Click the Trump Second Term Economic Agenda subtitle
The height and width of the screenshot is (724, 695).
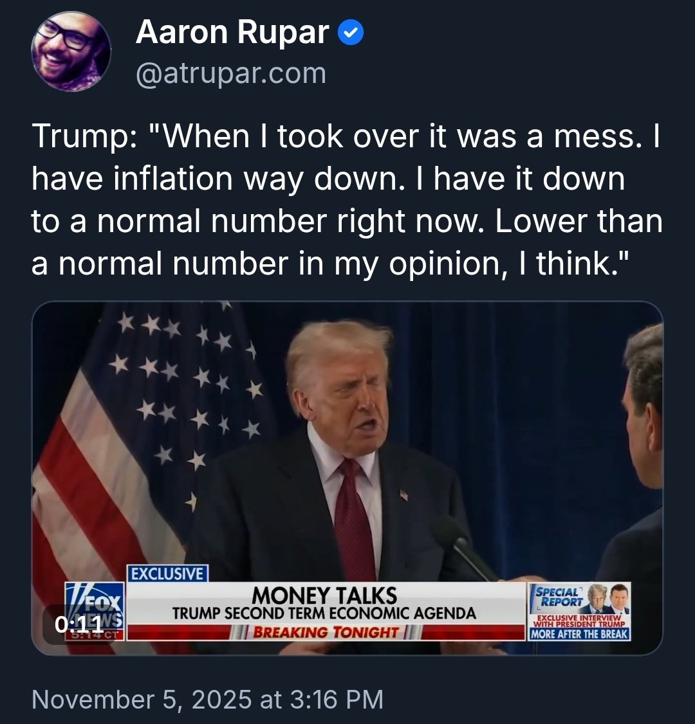coord(324,613)
